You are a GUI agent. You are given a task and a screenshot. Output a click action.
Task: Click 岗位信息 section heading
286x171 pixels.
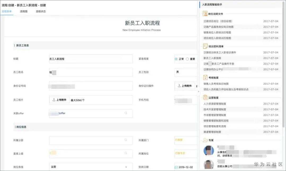pyautogui.click(x=21, y=127)
